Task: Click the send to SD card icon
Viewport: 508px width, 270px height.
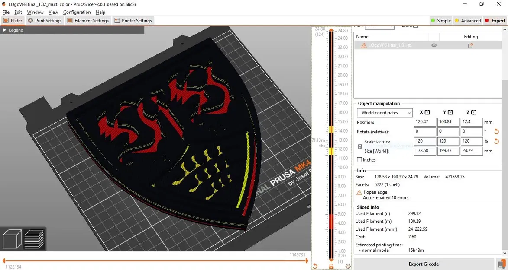Action: tap(501, 264)
